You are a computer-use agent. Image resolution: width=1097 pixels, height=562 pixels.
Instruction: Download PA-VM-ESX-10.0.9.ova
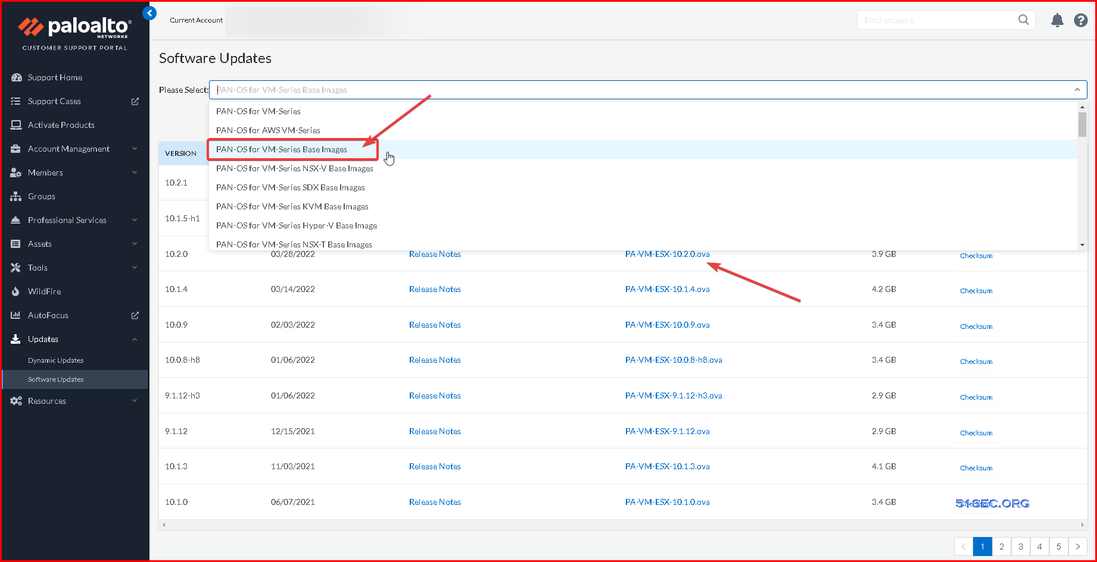[x=667, y=325]
